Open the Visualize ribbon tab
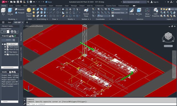 point(33,6)
